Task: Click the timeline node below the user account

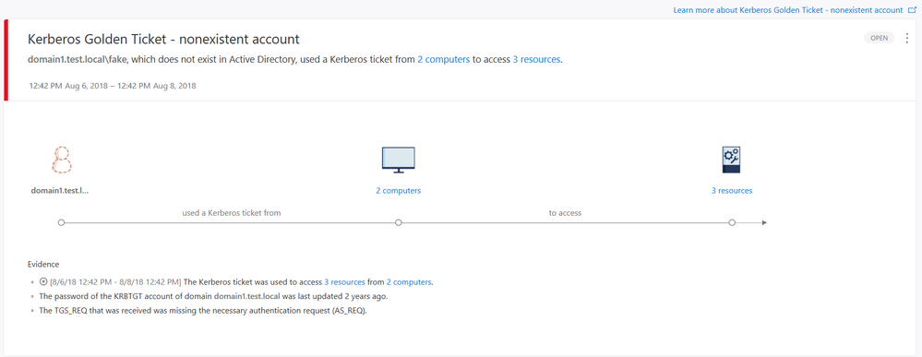Action: pos(61,223)
